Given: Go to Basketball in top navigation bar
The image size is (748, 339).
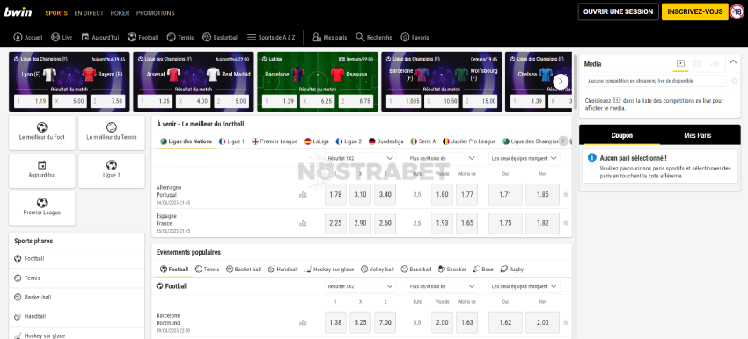Looking at the screenshot, I should click(x=220, y=37).
